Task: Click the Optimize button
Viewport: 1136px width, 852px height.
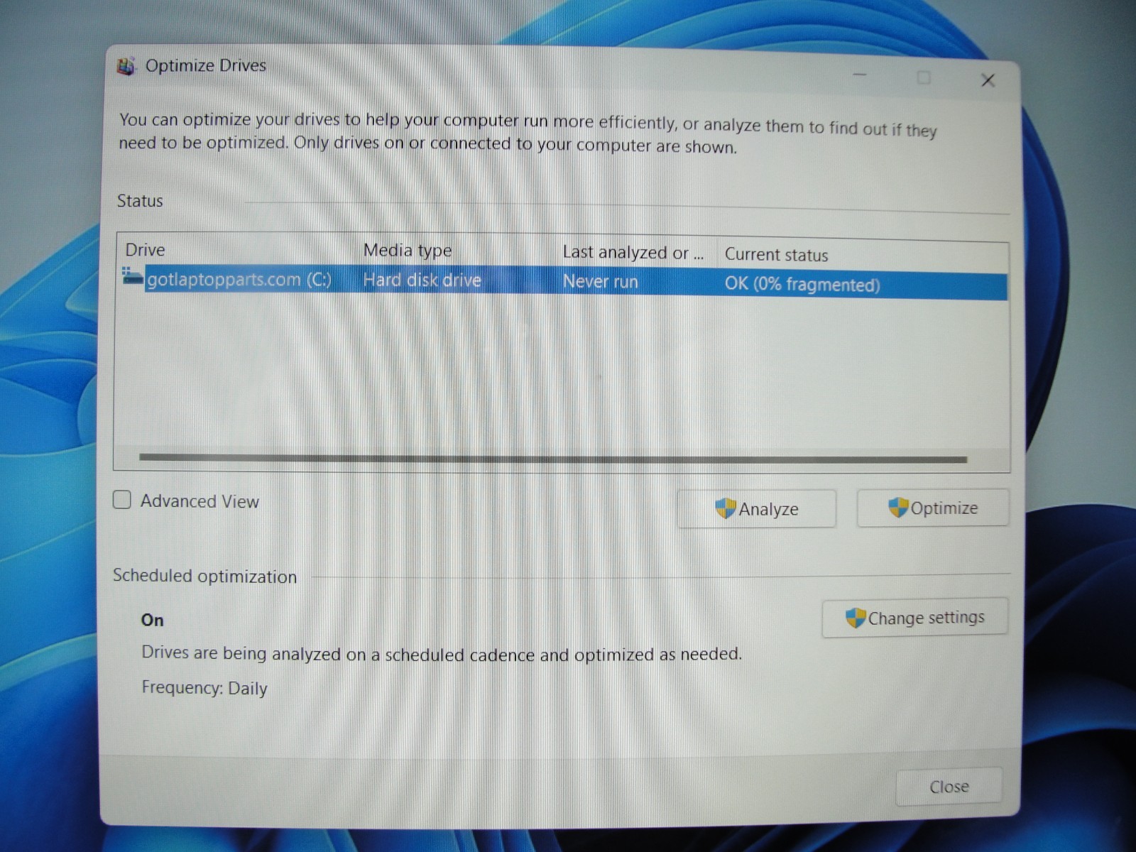Action: pyautogui.click(x=932, y=508)
